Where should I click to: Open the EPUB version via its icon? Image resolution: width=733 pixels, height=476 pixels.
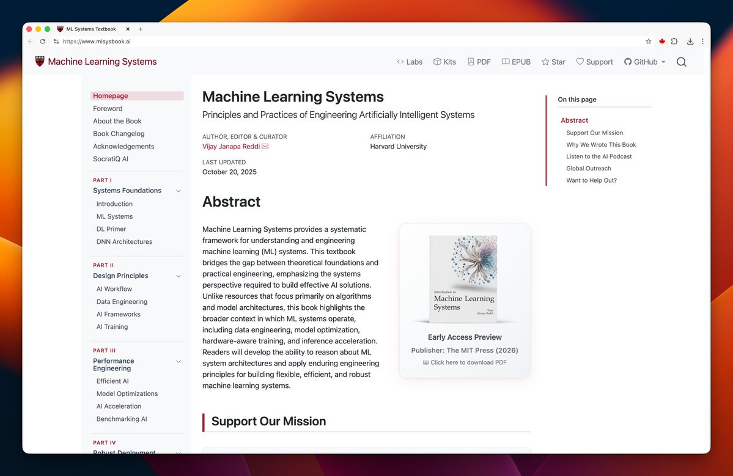505,62
